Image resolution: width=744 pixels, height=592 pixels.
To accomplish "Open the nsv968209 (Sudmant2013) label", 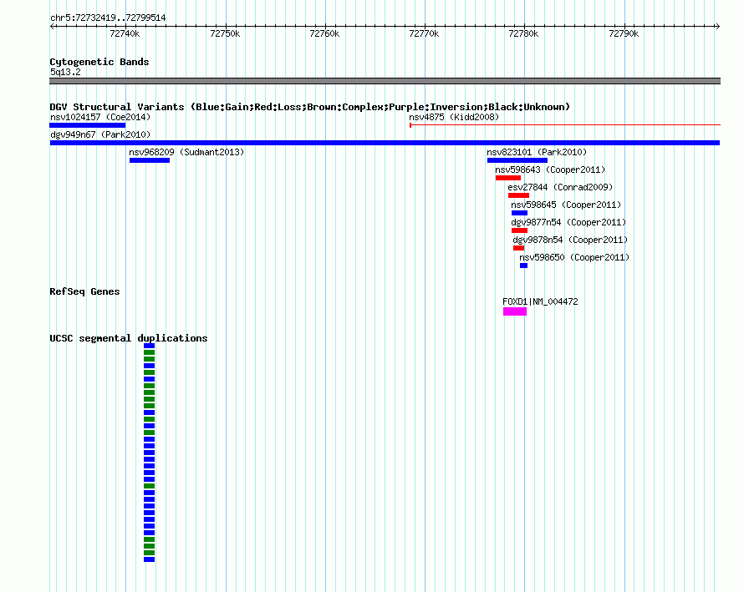I will tap(186, 152).
